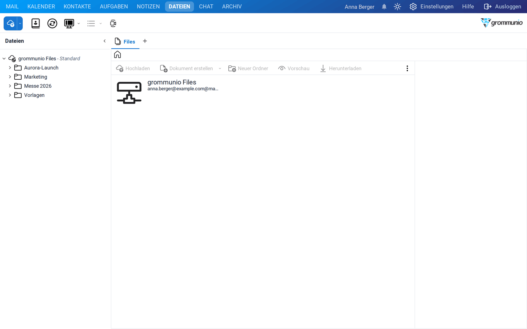Image resolution: width=527 pixels, height=329 pixels.
Task: Click the monitor view icon
Action: [69, 23]
